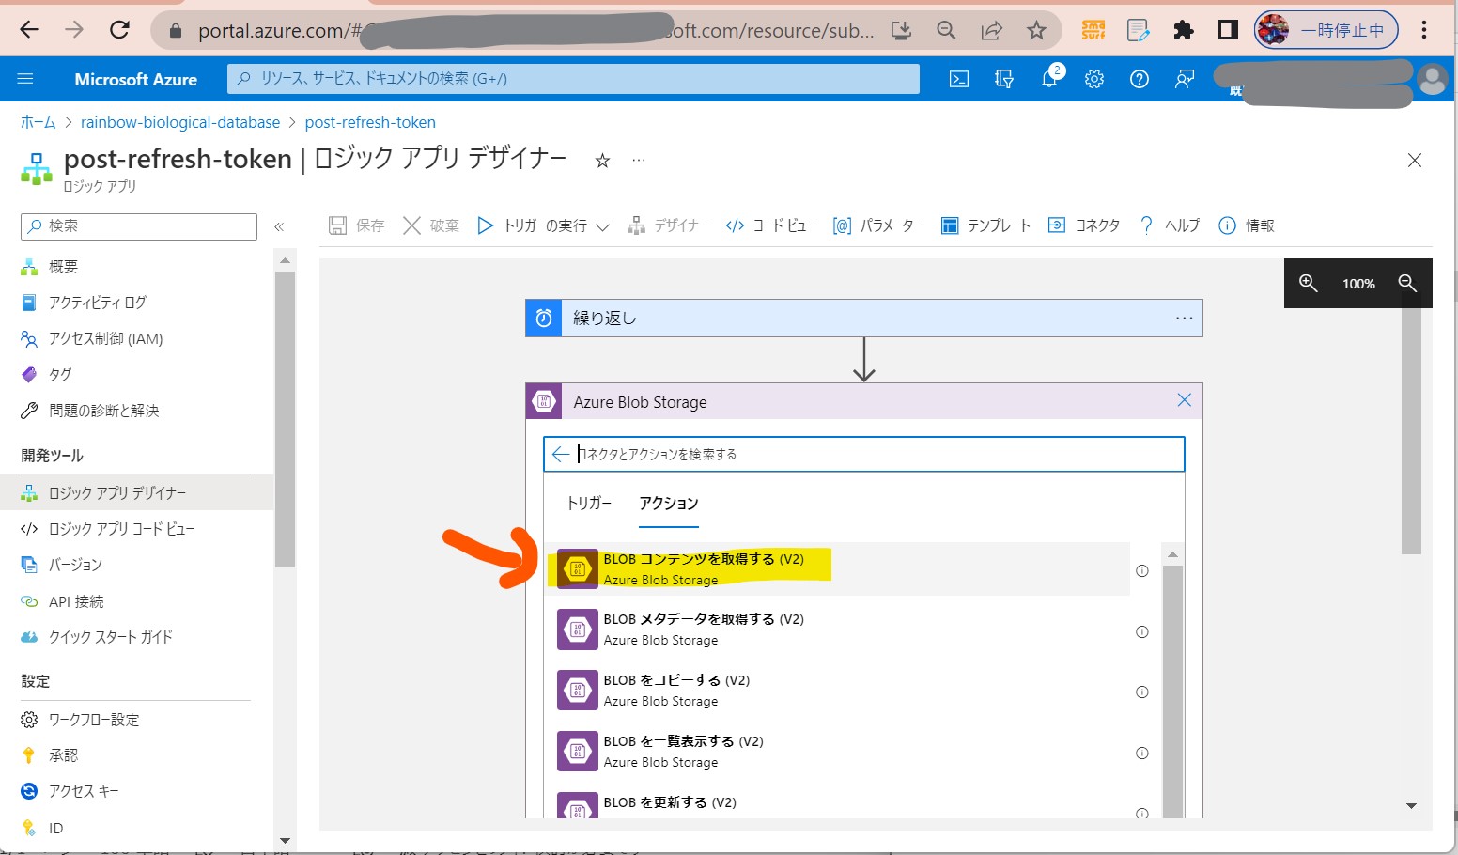This screenshot has height=855, width=1458.
Task: Open 情報 from the designer toolbar
Action: (1246, 225)
